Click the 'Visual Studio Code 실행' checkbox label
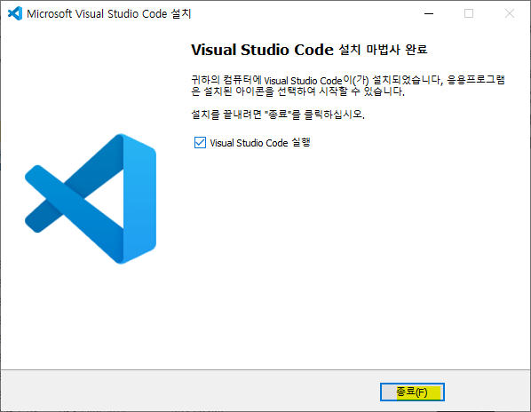This screenshot has height=412, width=531. tap(260, 143)
